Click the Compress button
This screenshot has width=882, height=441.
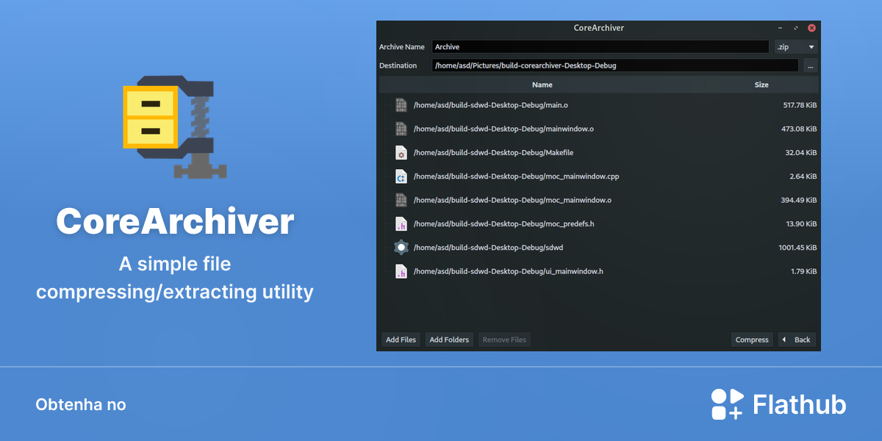(752, 340)
